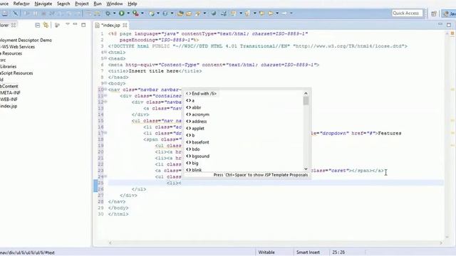Collapse the nav fold marker on line 10
Viewport: 456px width, 256px height.
pyautogui.click(x=105, y=90)
